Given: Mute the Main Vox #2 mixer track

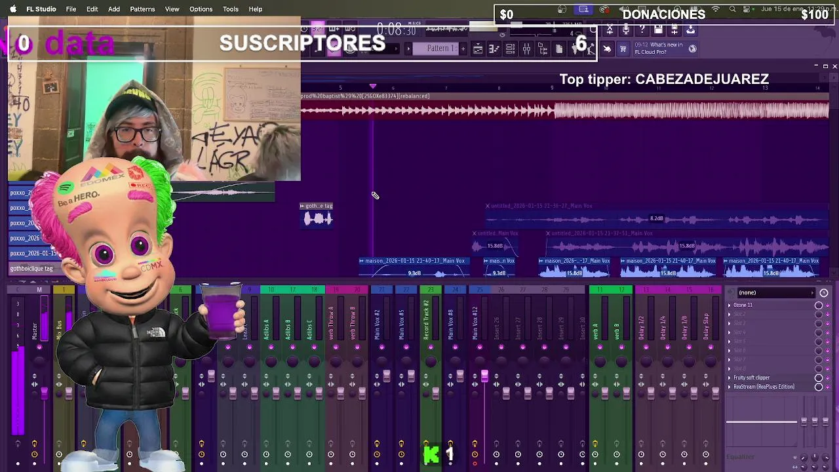Looking at the screenshot, I should [x=381, y=346].
